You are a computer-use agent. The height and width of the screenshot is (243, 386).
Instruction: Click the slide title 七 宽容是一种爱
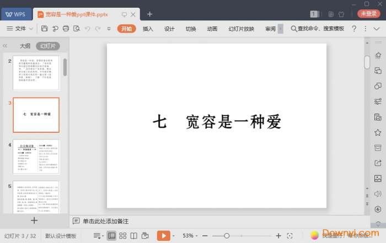point(217,122)
